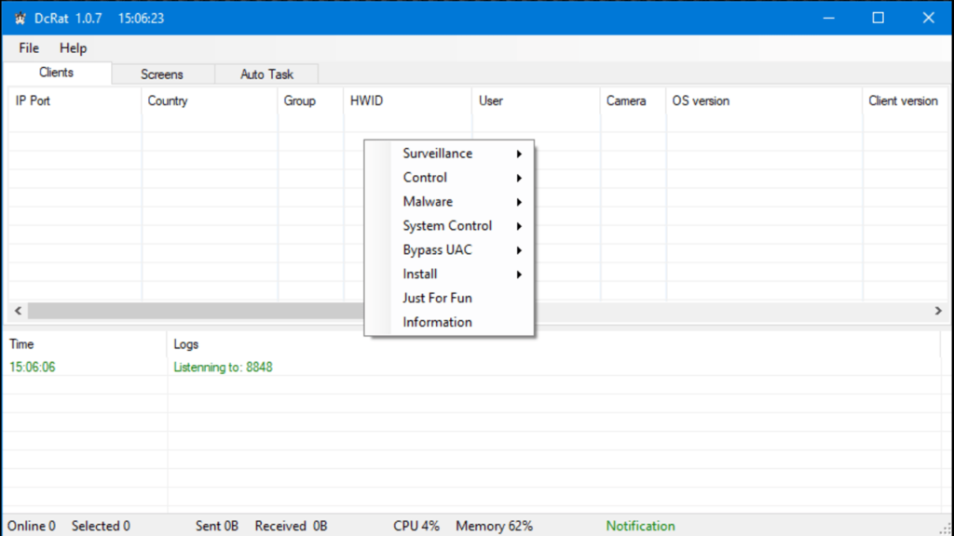Expand the Surveillance submenu arrow
954x536 pixels.
pyautogui.click(x=519, y=154)
